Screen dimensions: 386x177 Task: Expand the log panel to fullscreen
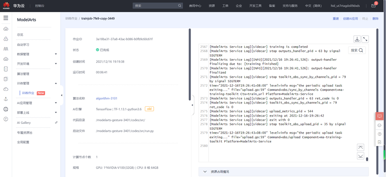pyautogui.click(x=365, y=39)
